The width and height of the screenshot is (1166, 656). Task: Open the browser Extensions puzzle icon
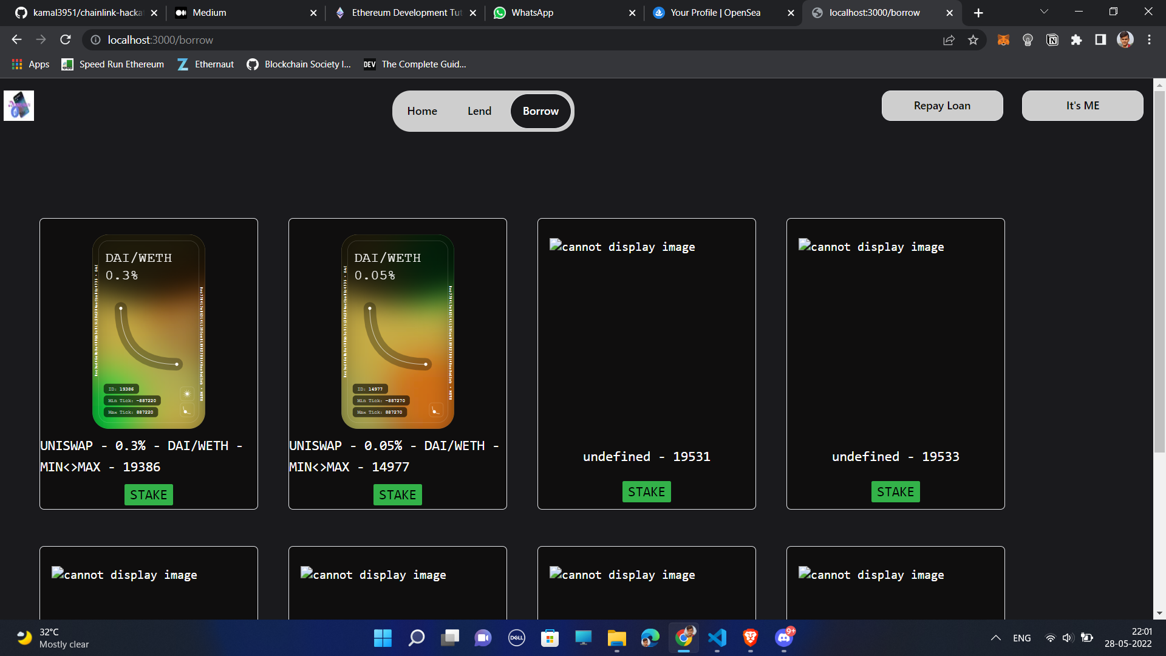1076,40
